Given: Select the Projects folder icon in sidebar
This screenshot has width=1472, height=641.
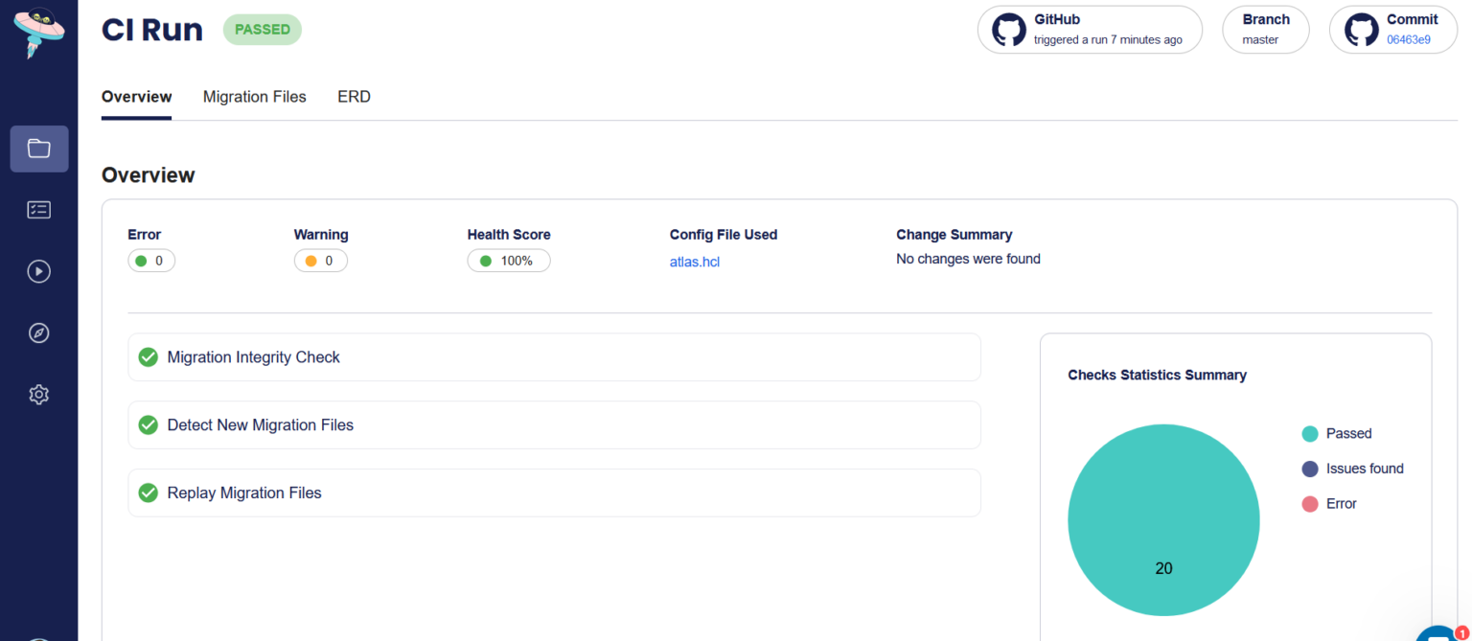Looking at the screenshot, I should click(38, 149).
